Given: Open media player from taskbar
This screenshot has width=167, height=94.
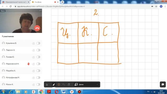Looking at the screenshot, I should point(26,92).
